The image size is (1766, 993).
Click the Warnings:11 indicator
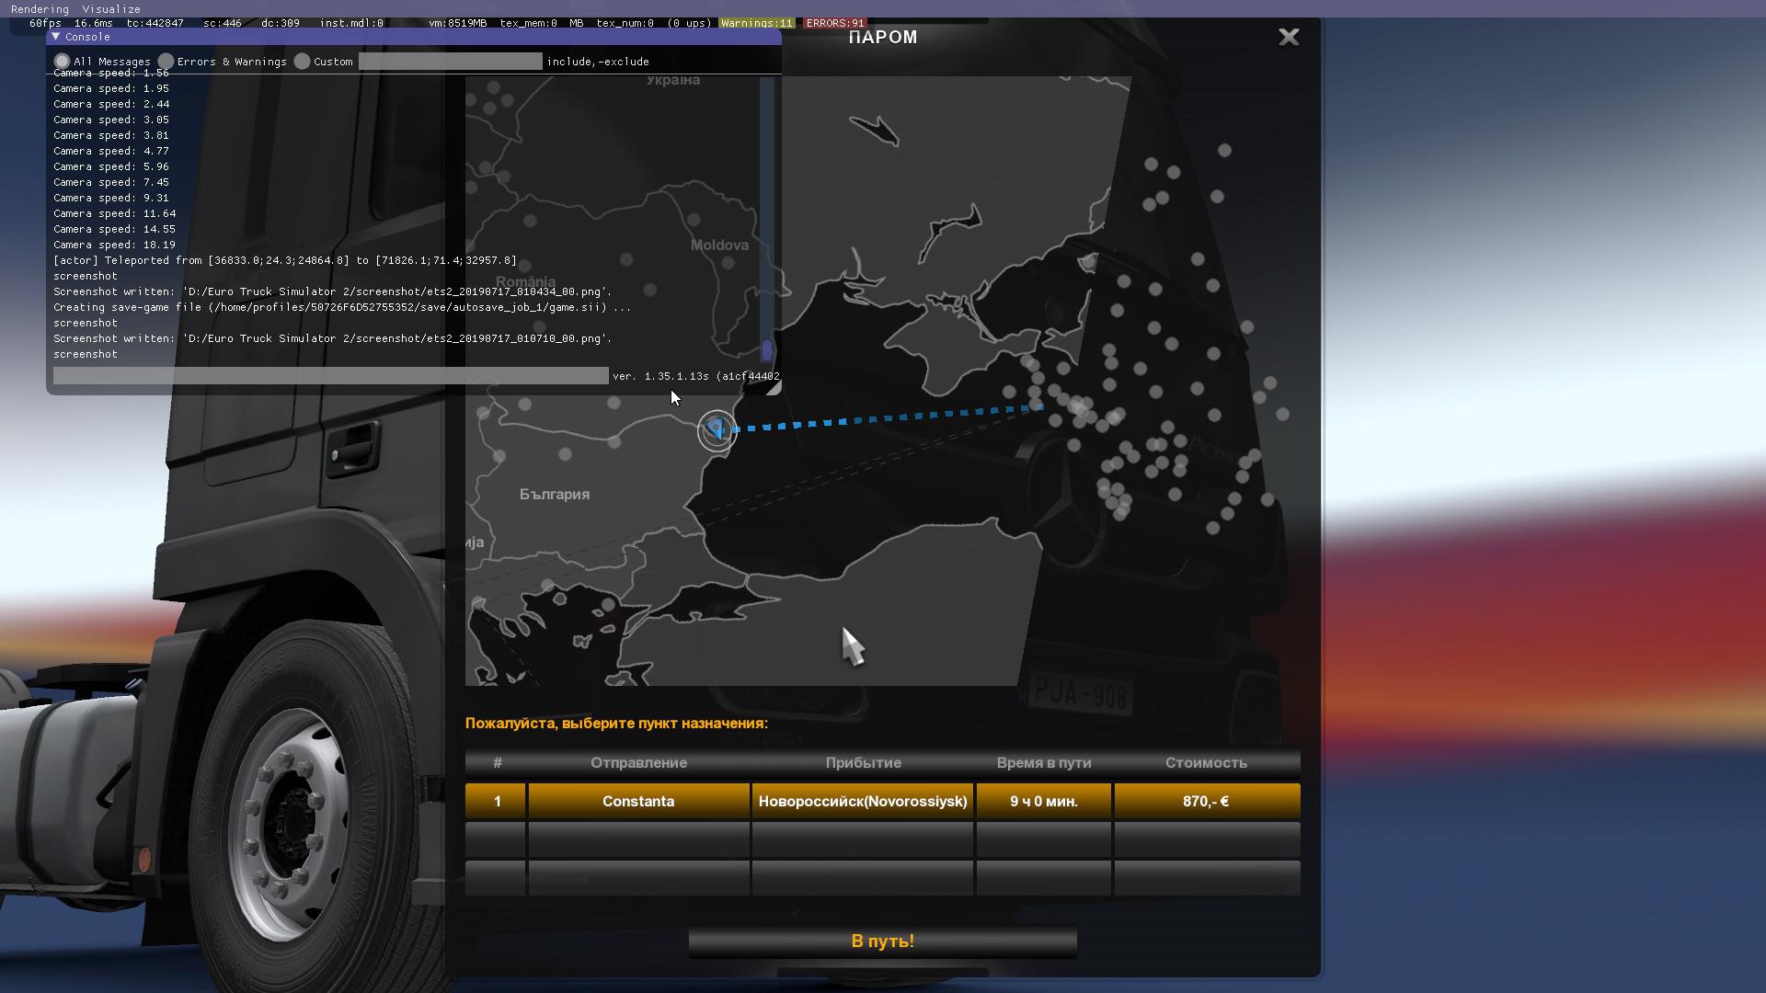[x=756, y=23]
